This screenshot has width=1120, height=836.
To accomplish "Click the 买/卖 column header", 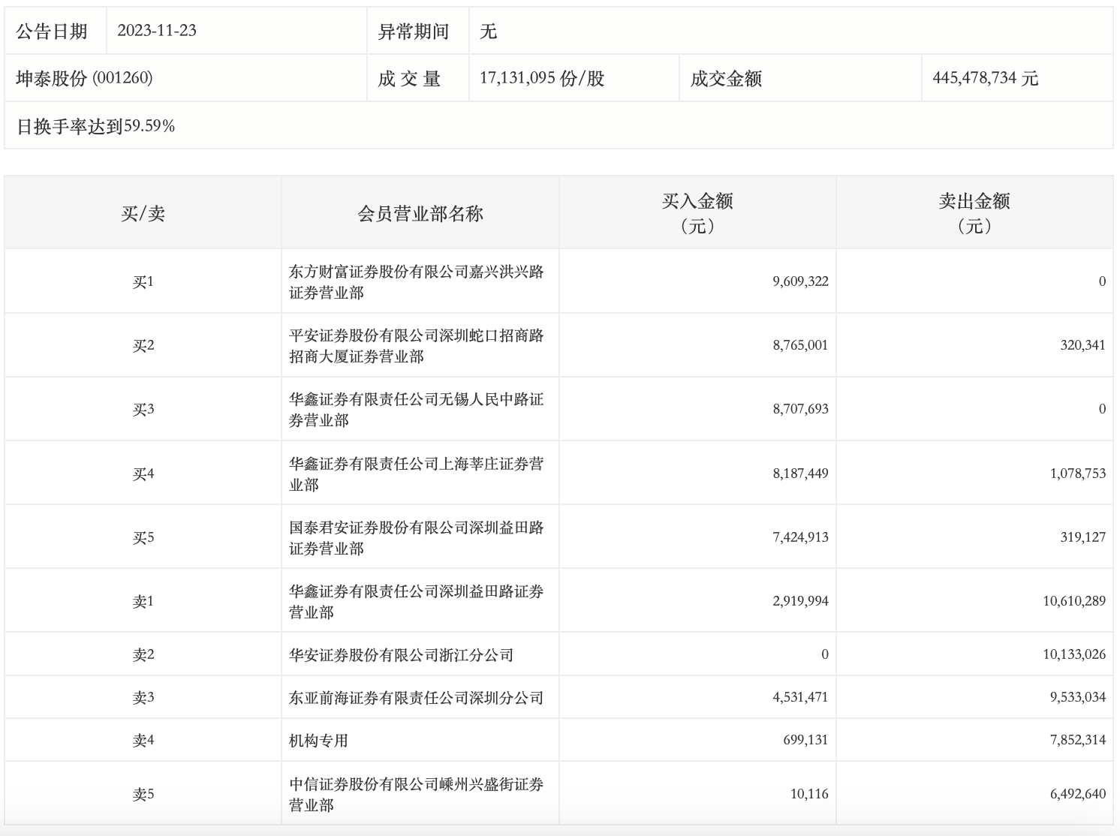I will (143, 214).
